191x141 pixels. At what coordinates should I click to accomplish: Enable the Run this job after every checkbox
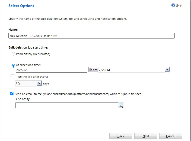[12, 76]
